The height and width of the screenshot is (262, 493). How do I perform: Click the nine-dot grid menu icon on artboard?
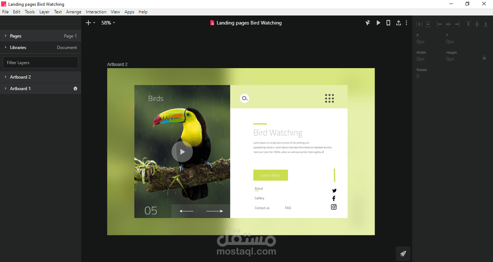pyautogui.click(x=329, y=98)
